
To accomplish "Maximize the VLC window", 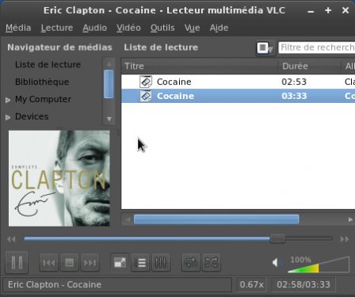I will coord(328,10).
